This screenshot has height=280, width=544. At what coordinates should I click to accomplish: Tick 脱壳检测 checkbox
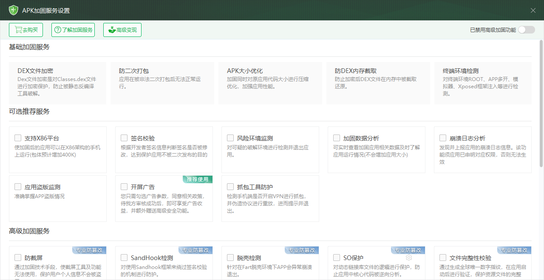[x=230, y=258]
